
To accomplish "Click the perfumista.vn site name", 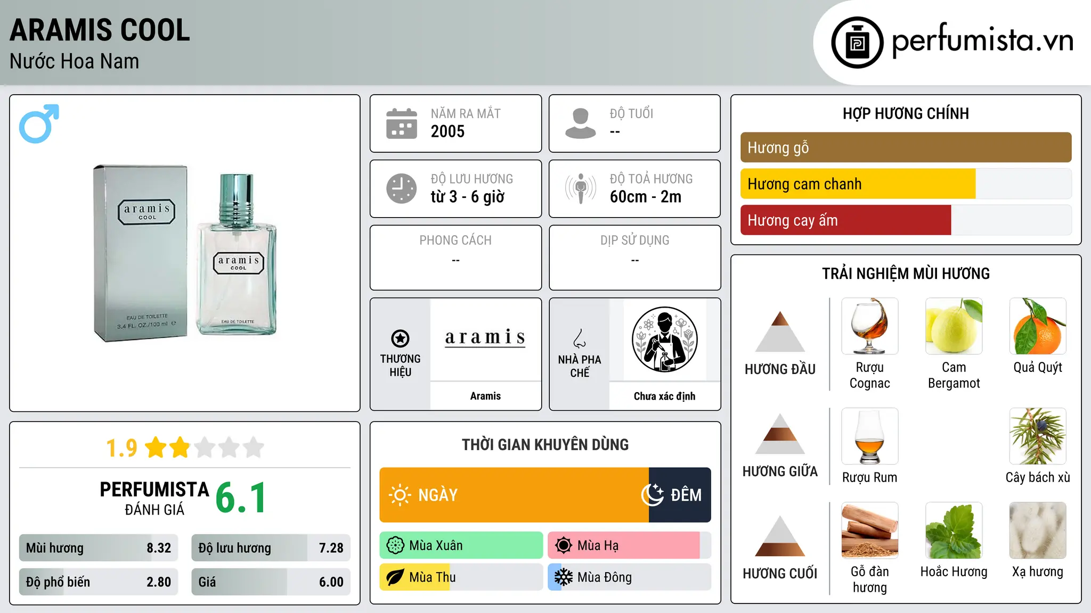I will [x=982, y=40].
